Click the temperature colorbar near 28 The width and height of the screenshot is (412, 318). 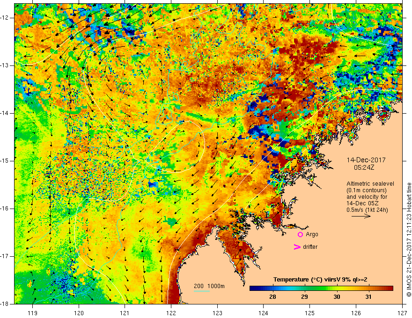point(273,289)
